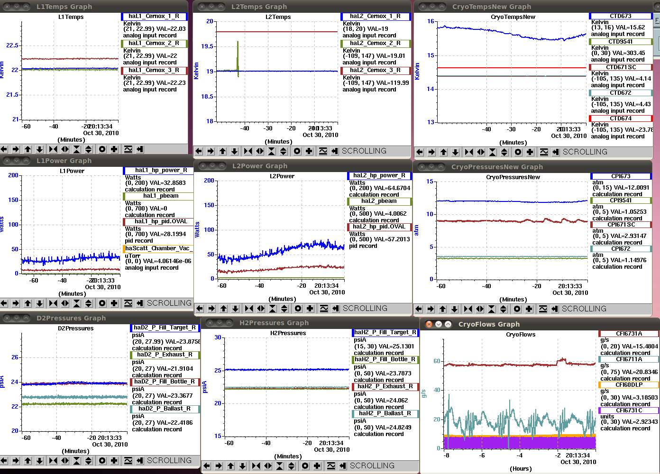Select the haL1_Cernox_3_R legend button
This screenshot has width=660, height=474.
point(154,71)
